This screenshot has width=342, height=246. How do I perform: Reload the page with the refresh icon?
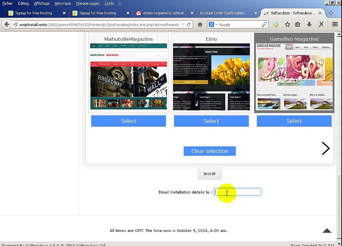click(189, 25)
